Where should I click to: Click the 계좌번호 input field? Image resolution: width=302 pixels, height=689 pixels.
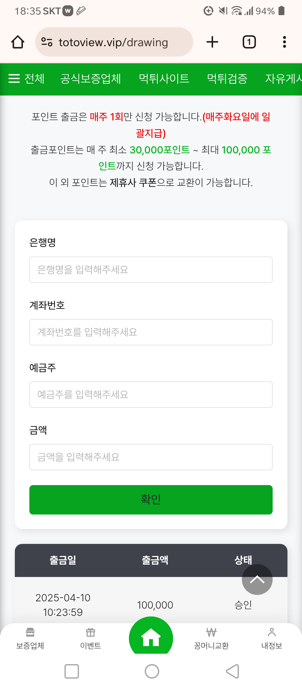tap(151, 332)
